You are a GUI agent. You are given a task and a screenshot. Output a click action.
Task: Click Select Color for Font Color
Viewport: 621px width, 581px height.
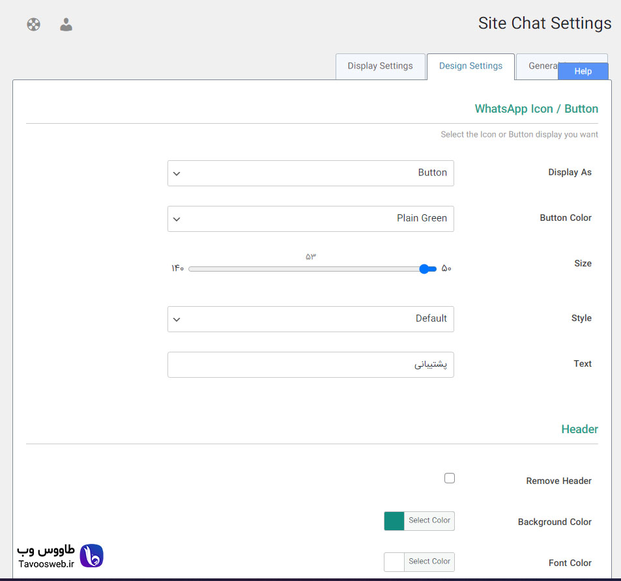[x=429, y=561]
